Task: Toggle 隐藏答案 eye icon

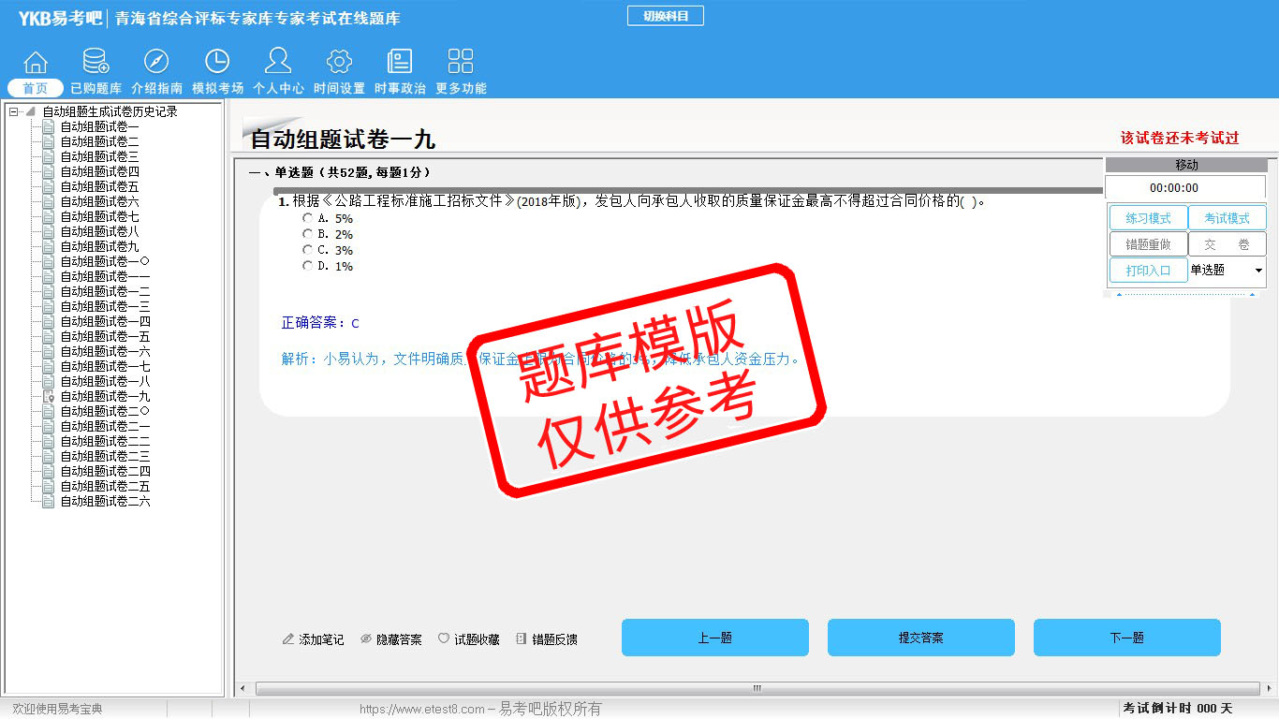Action: (366, 639)
